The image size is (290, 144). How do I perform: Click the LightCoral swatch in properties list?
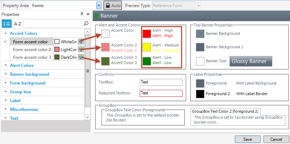pyautogui.click(x=57, y=49)
